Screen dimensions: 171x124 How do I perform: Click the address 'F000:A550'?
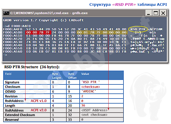coord(12,48)
